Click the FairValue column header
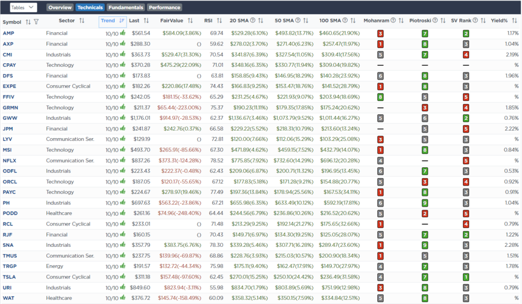The width and height of the screenshot is (522, 304). [x=171, y=21]
